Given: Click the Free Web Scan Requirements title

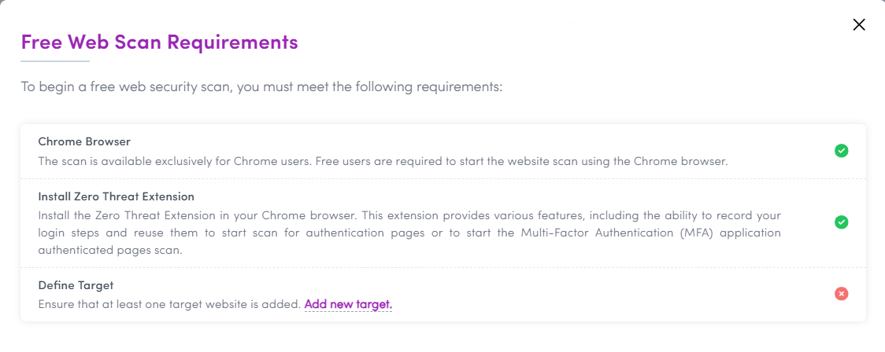Looking at the screenshot, I should pos(159,42).
